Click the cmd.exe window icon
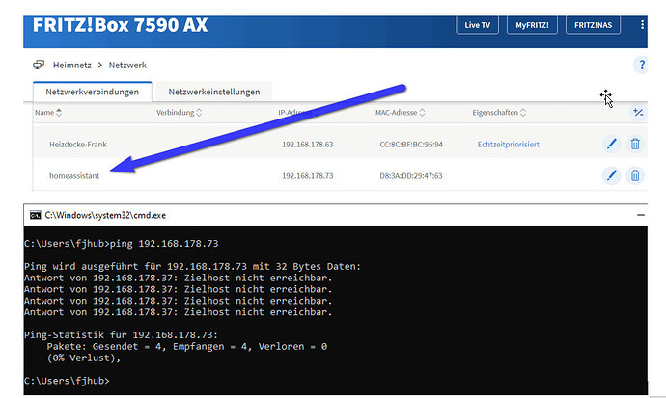This screenshot has height=398, width=666. tap(36, 215)
